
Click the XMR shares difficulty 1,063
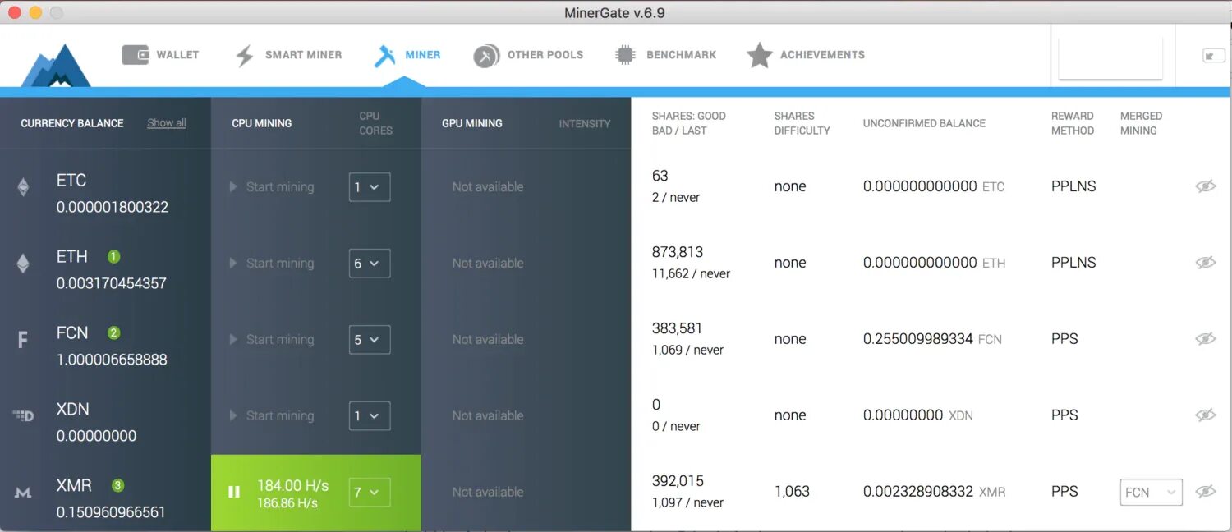(x=792, y=492)
